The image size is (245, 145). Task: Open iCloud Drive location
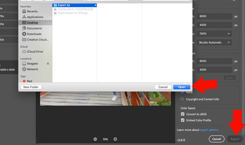click(32, 52)
